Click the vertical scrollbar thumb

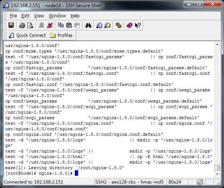pos(217,168)
